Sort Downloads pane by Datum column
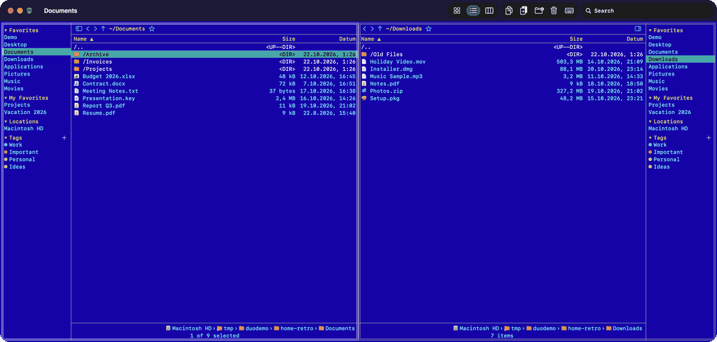Screen dimensions: 717x342 tap(635, 39)
